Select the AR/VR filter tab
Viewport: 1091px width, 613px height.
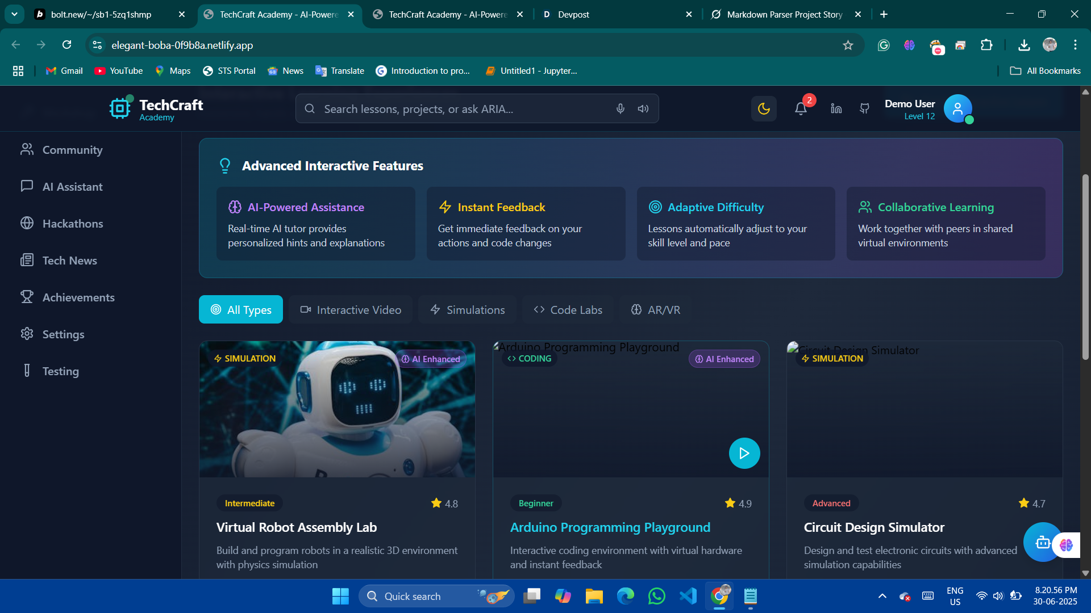(x=655, y=310)
